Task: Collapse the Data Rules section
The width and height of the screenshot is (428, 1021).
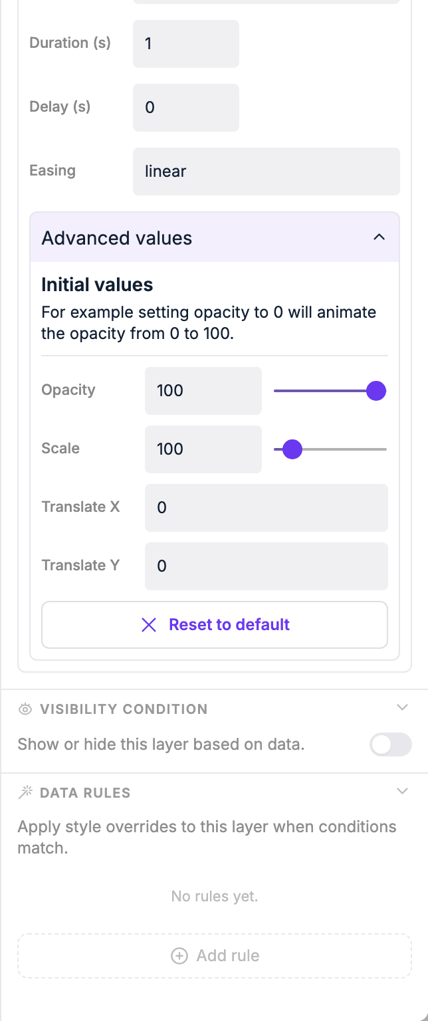Action: coord(402,791)
